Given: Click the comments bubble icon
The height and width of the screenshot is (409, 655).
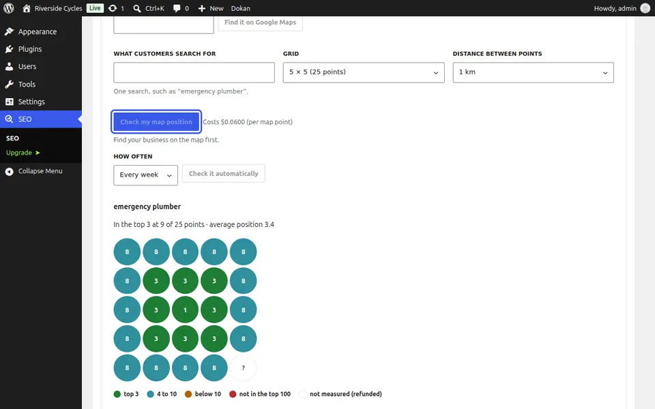Looking at the screenshot, I should pos(177,8).
